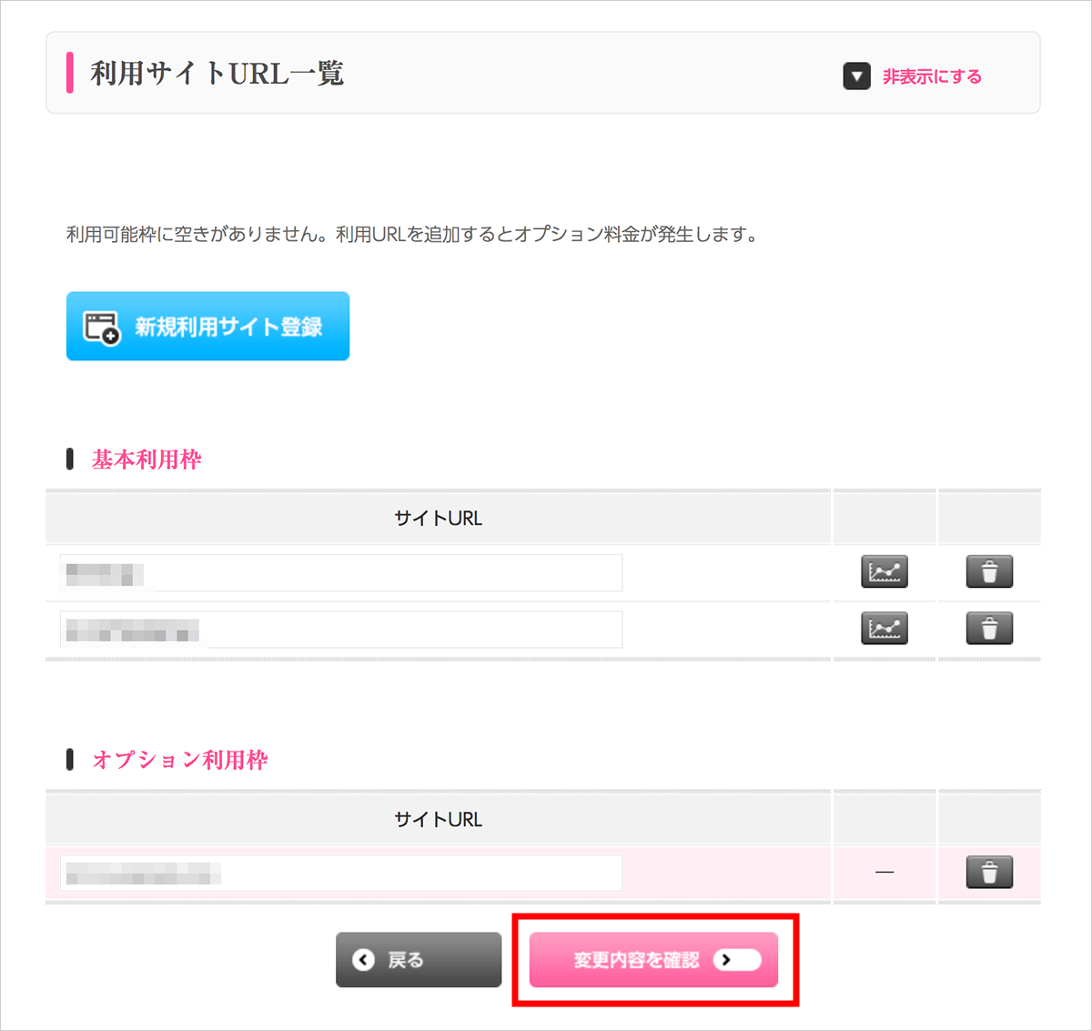Delete the first basic URL with the trash icon
Image resolution: width=1092 pixels, height=1031 pixels.
(x=989, y=572)
